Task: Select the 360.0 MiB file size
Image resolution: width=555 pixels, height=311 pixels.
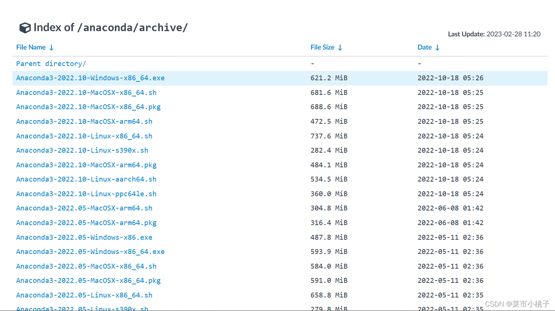Action: tap(329, 194)
